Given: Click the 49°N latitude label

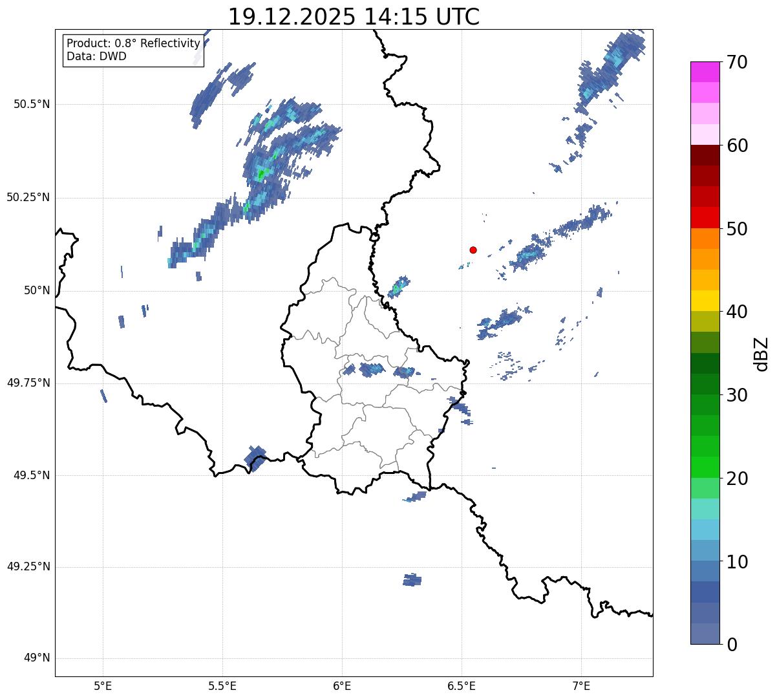Looking at the screenshot, I should coord(36,658).
